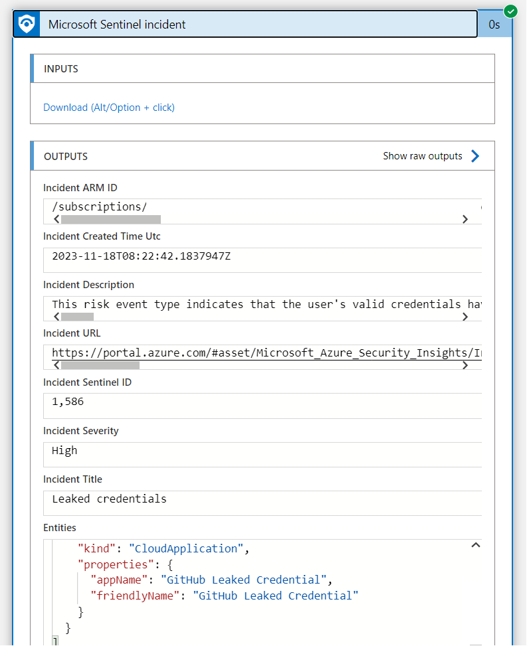Select the /subscriptions/ ARM ID text
Viewport: 527px width, 646px height.
click(100, 207)
